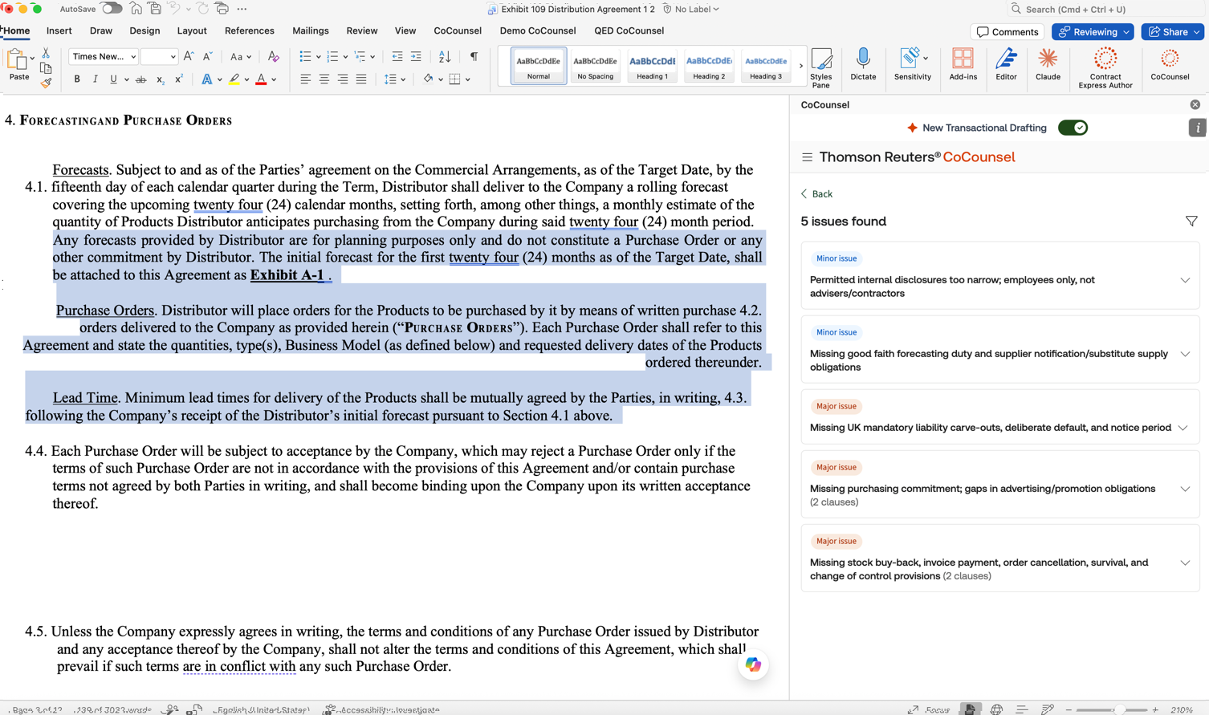Screen dimensions: 1209x715
Task: Sort text alphabetically icon
Action: (x=445, y=56)
